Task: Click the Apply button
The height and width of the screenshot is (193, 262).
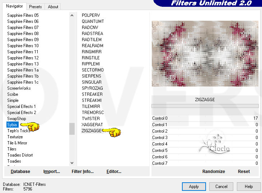Action: (x=194, y=186)
